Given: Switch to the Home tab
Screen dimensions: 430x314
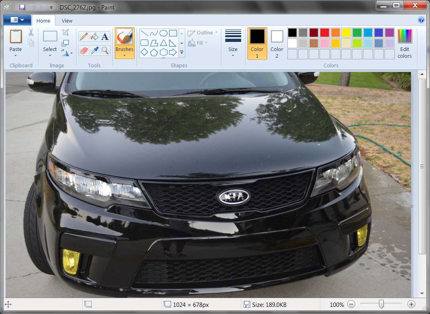Looking at the screenshot, I should point(43,21).
